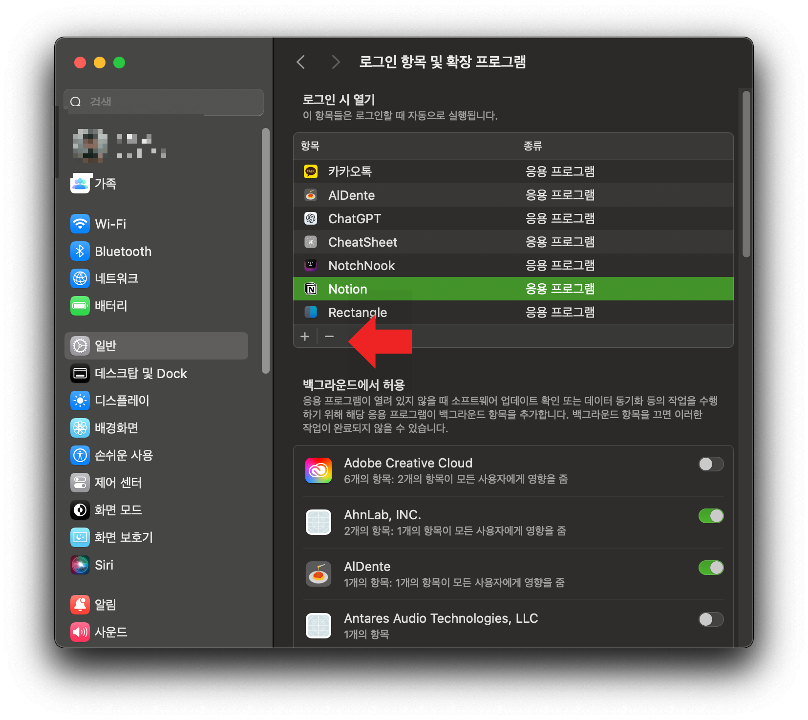The image size is (808, 720).
Task: Open the Wi-Fi settings icon
Action: tap(80, 224)
